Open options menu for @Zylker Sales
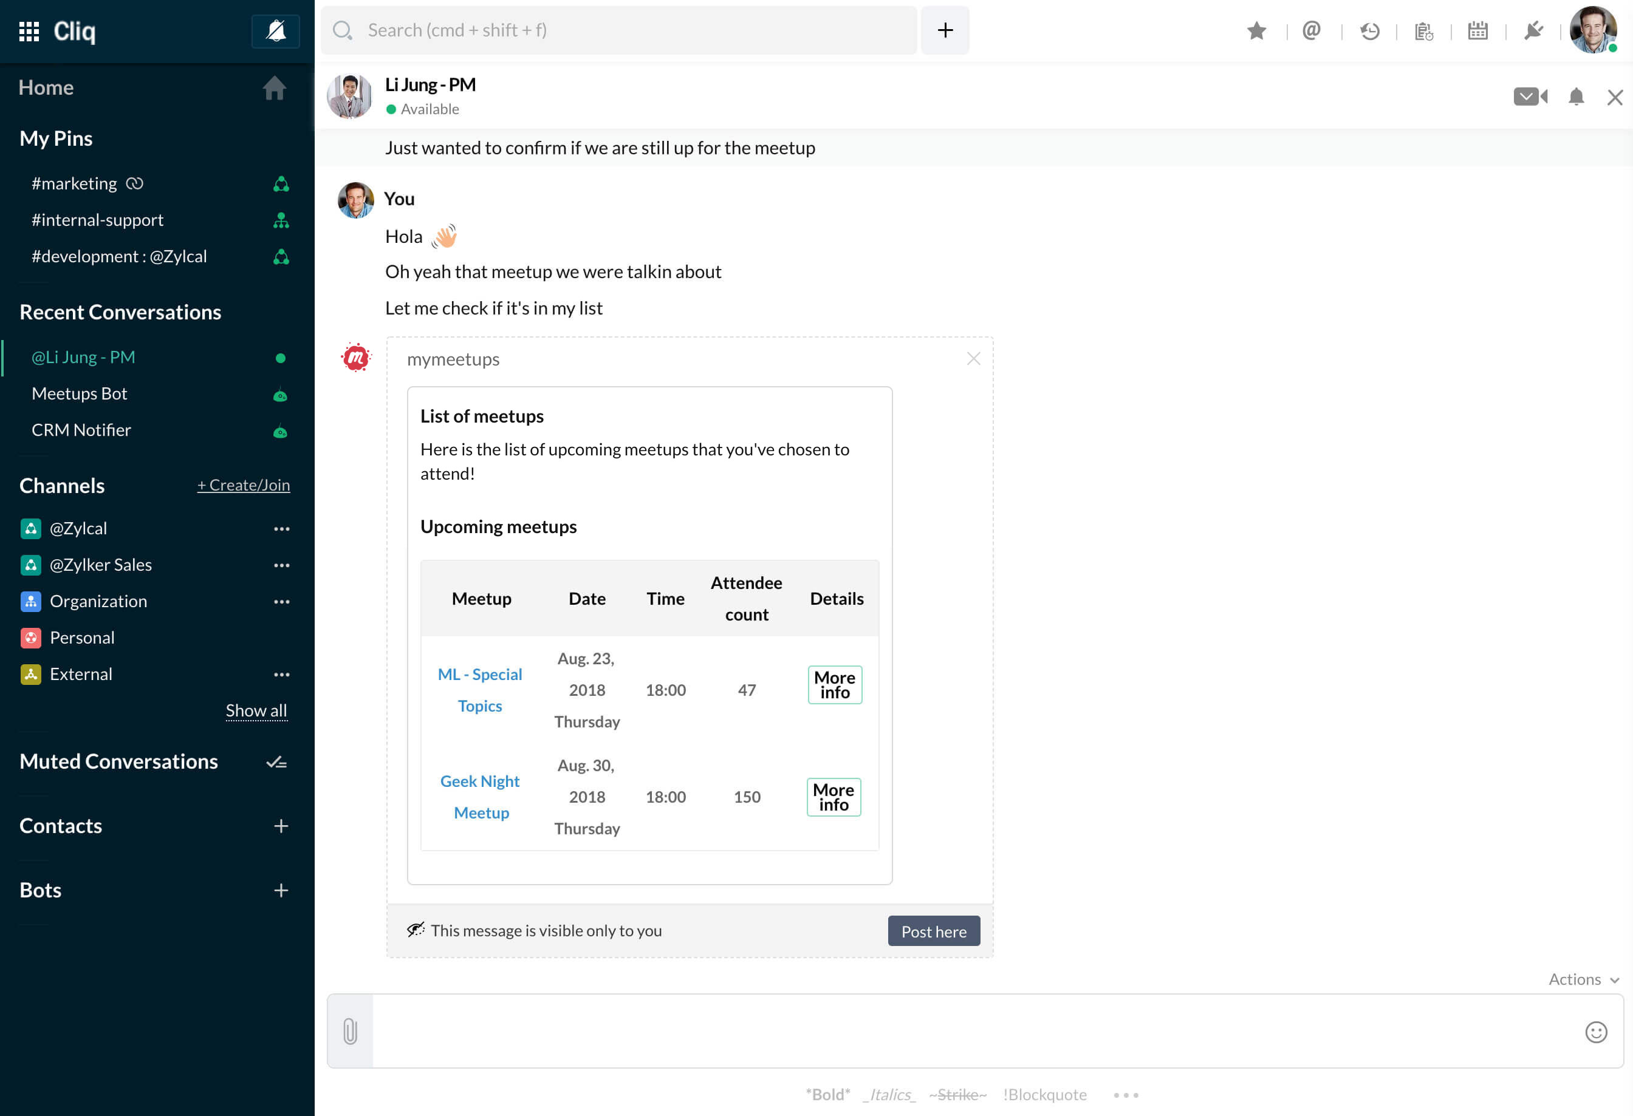Screen dimensions: 1633x1116 [281, 565]
